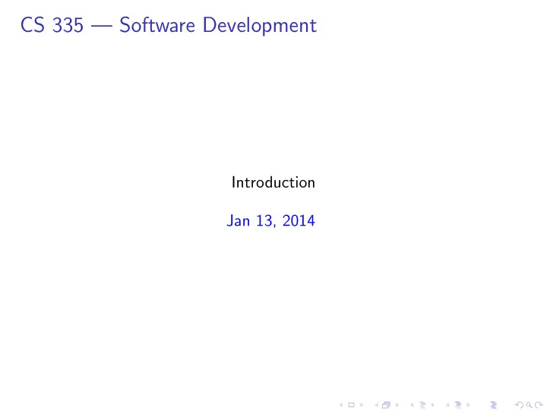Click the magnifier search icon
Image resolution: width=547 pixels, height=411 pixels.
[x=530, y=405]
